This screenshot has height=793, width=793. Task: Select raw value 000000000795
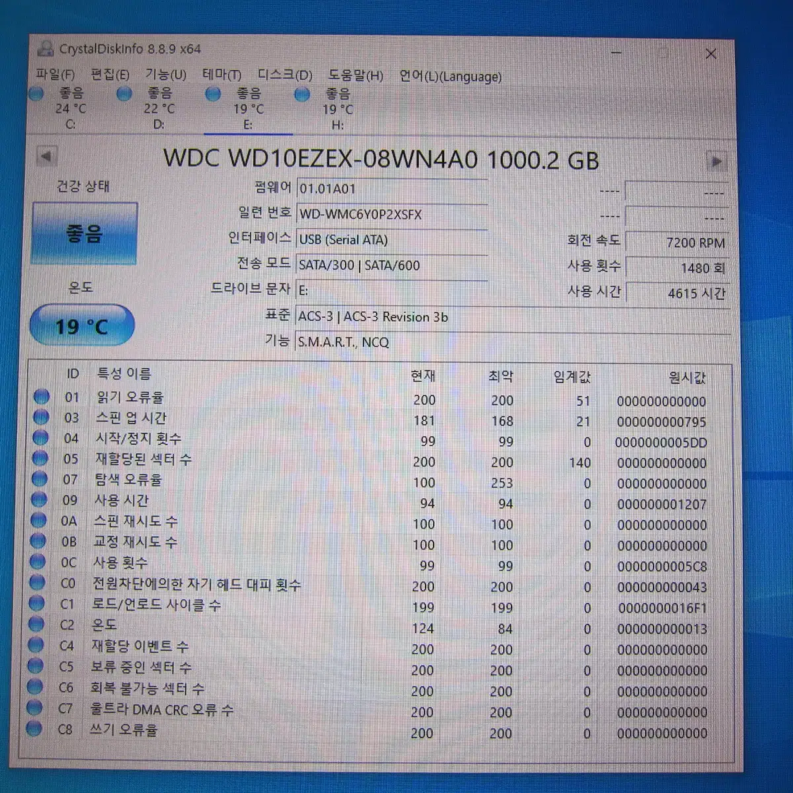pyautogui.click(x=661, y=422)
